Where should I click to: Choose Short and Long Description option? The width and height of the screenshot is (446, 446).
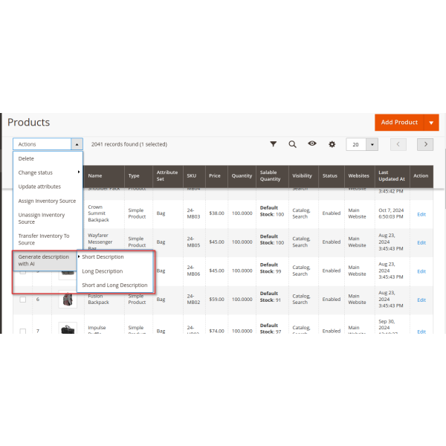(x=114, y=285)
